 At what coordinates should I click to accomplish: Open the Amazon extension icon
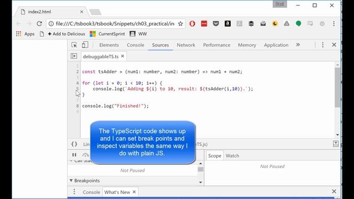(x=227, y=23)
